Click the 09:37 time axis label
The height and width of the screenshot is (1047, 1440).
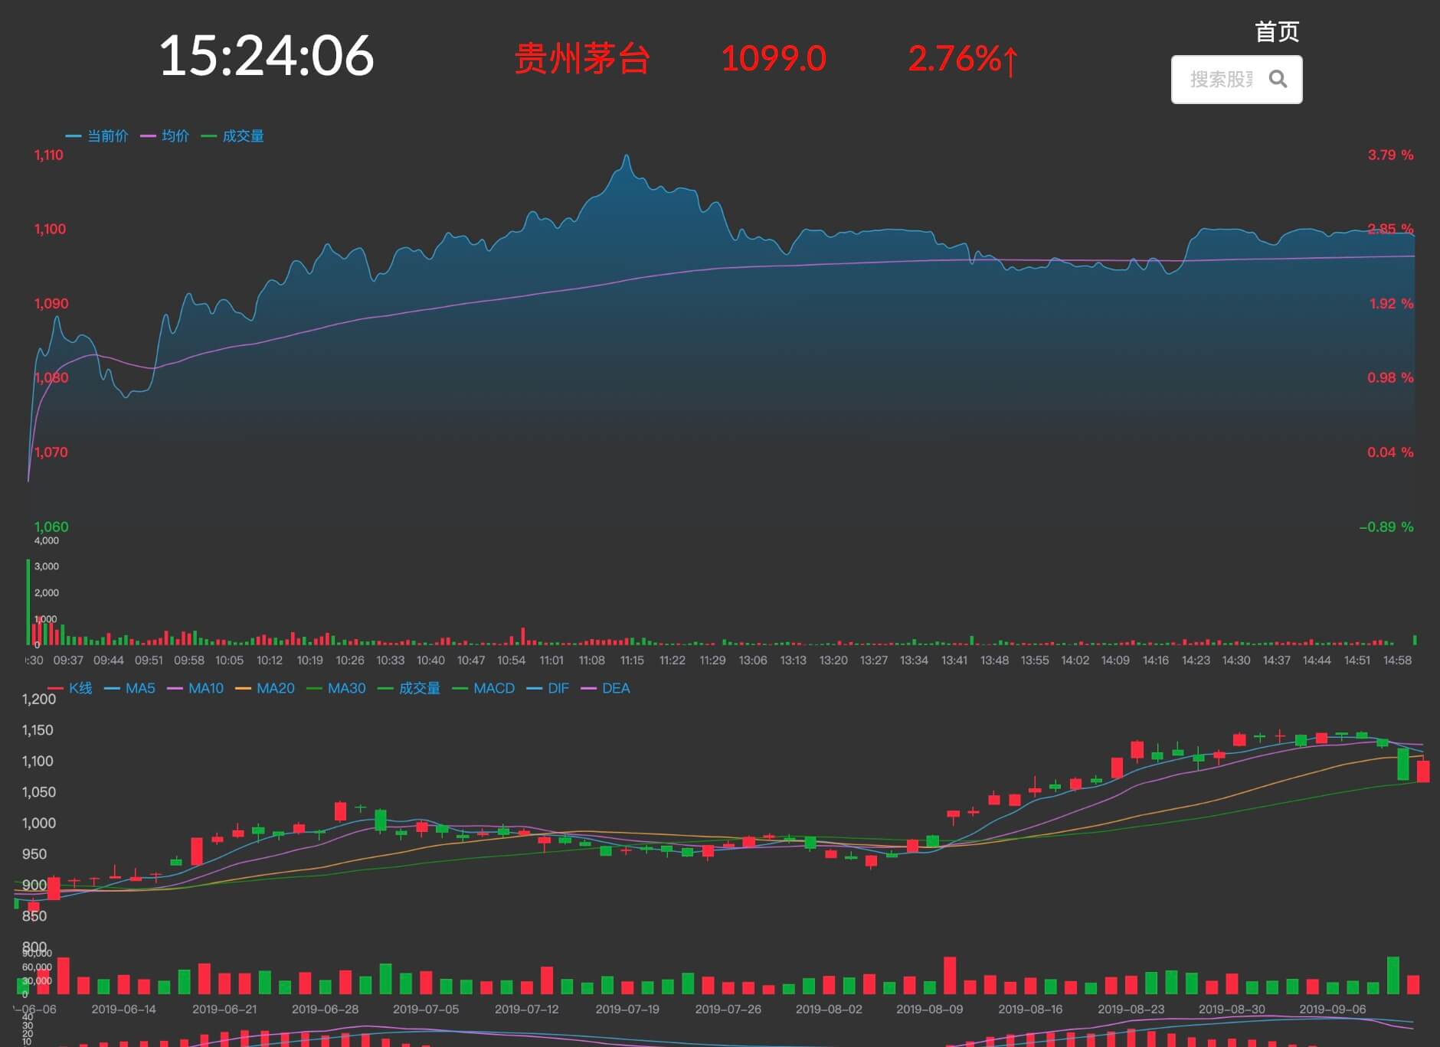click(x=68, y=660)
